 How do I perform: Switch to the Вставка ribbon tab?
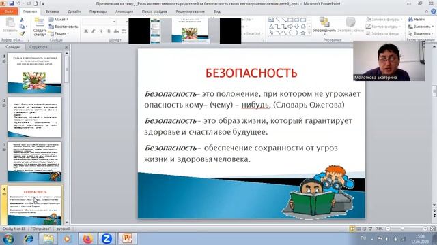point(52,12)
